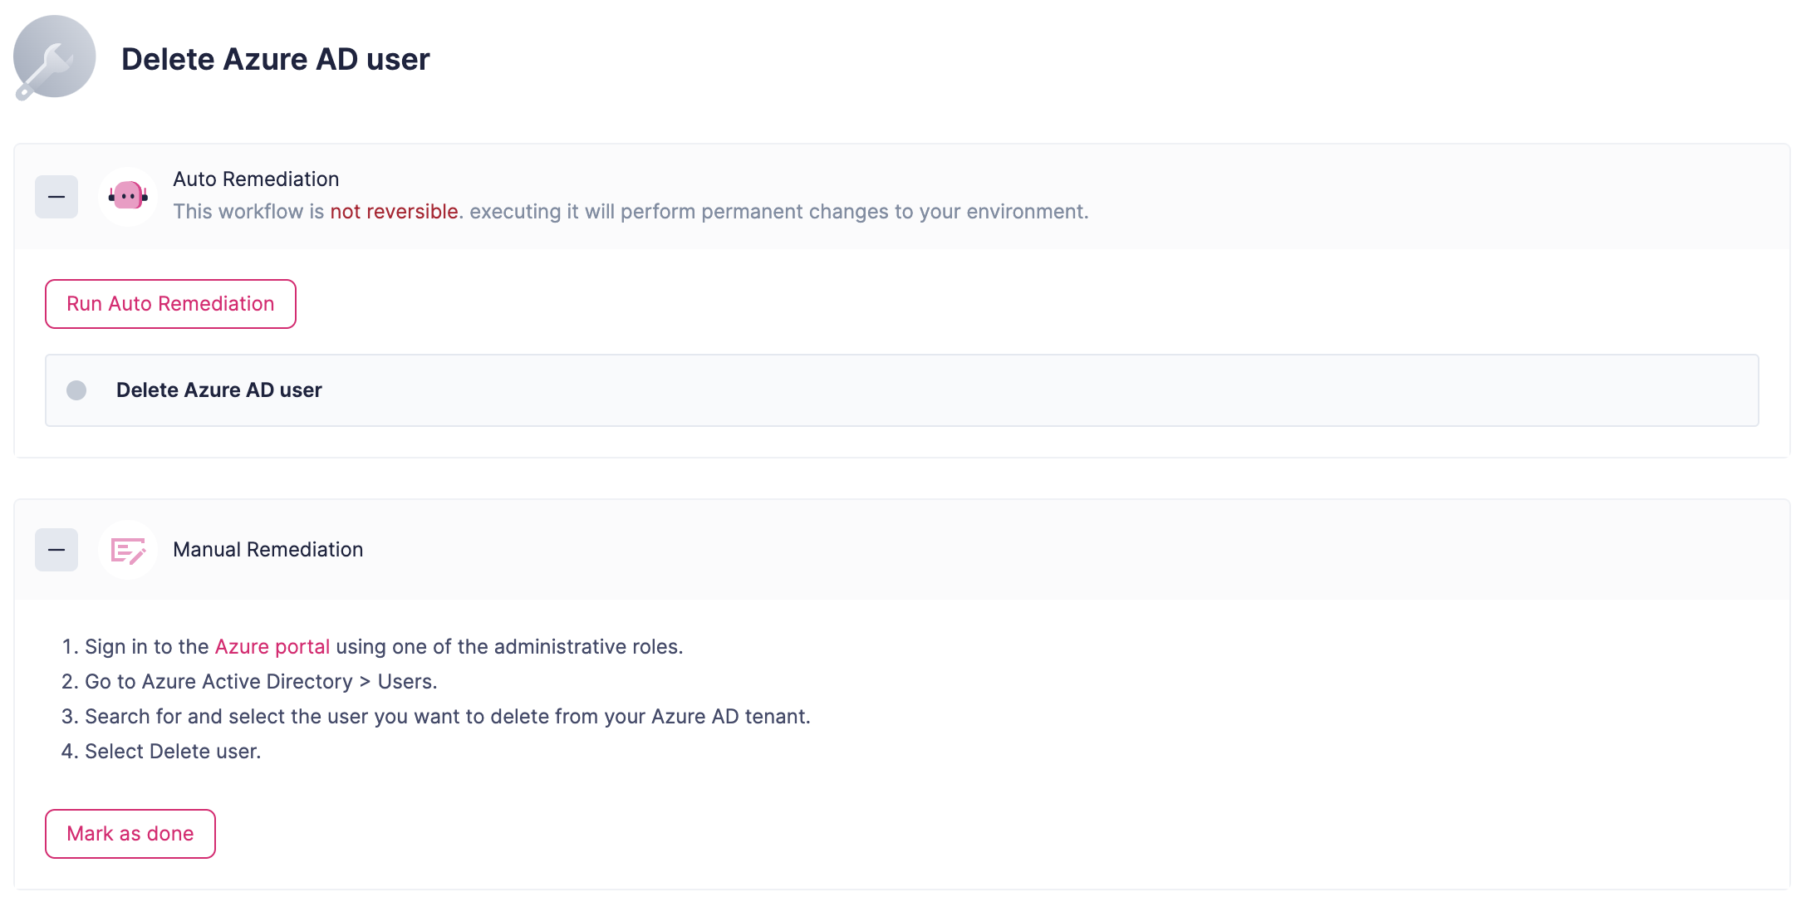Click the Manual Remediation heading

(x=267, y=550)
